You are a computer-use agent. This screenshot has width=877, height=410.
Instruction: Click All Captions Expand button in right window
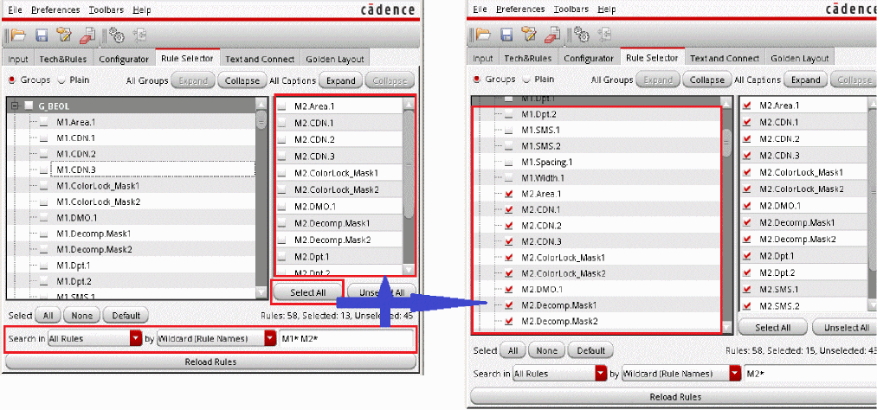(x=805, y=80)
